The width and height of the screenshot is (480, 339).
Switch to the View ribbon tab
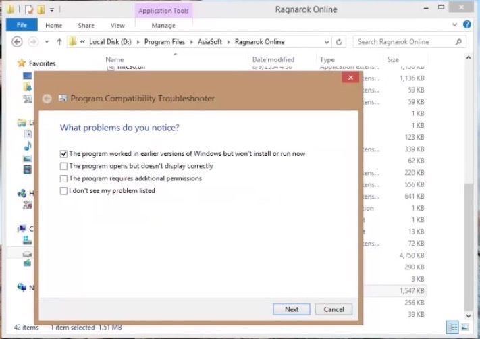tap(117, 26)
